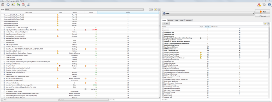Image resolution: width=272 pixels, height=102 pixels.
Task: Click the Run button
Action: 262,12
